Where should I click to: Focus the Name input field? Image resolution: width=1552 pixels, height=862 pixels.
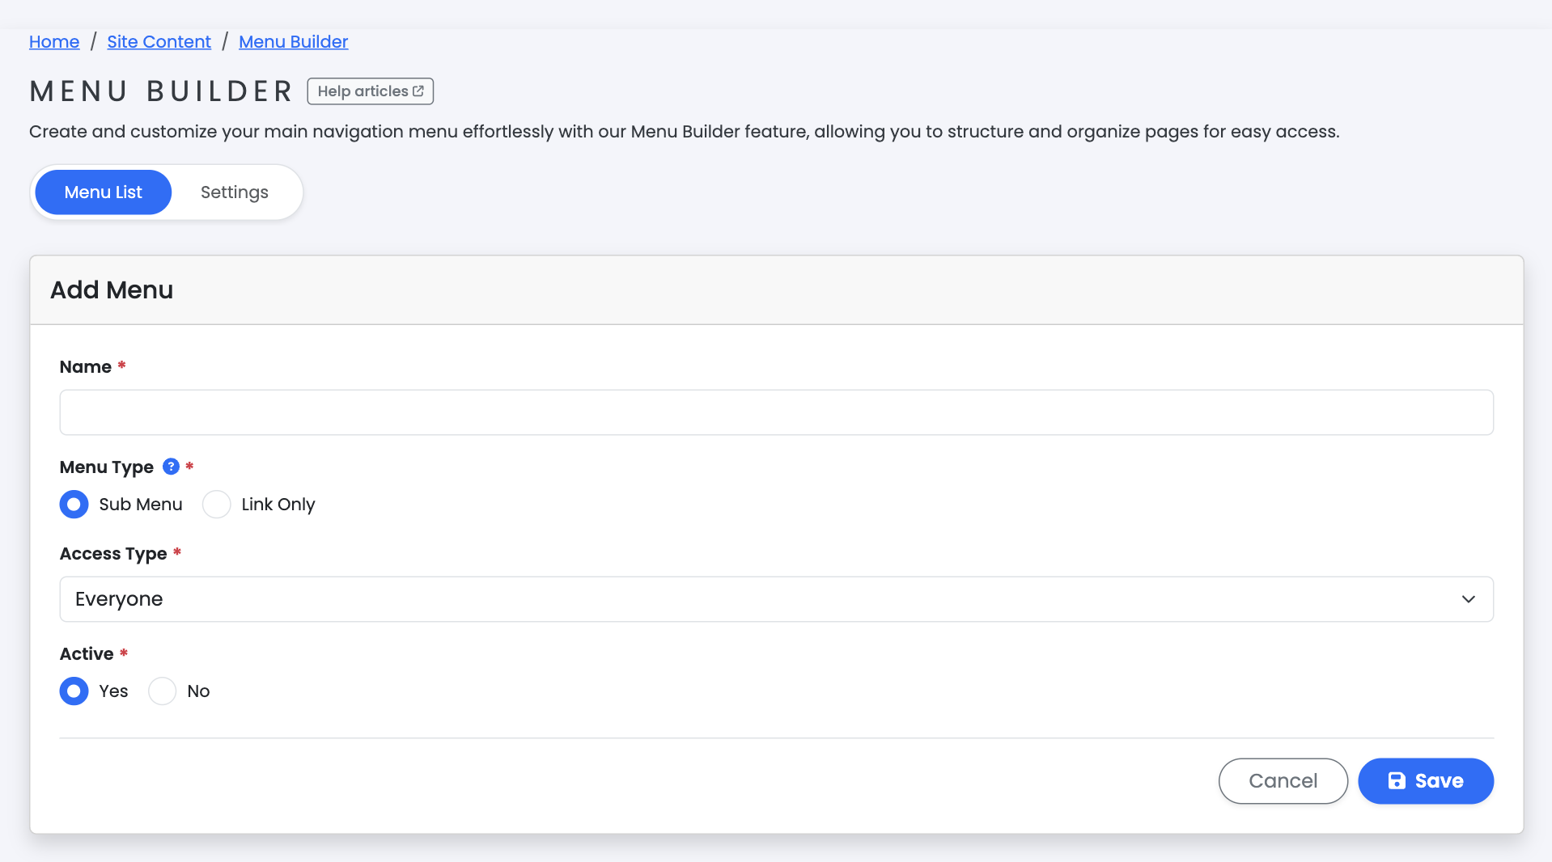(x=776, y=412)
